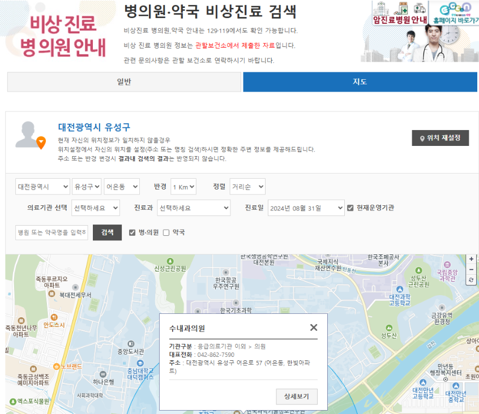Click the 노브랜드 store marker
The image size is (479, 414).
point(56,366)
